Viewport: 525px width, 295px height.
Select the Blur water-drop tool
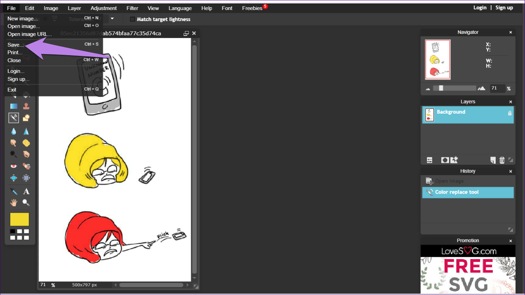click(x=14, y=131)
